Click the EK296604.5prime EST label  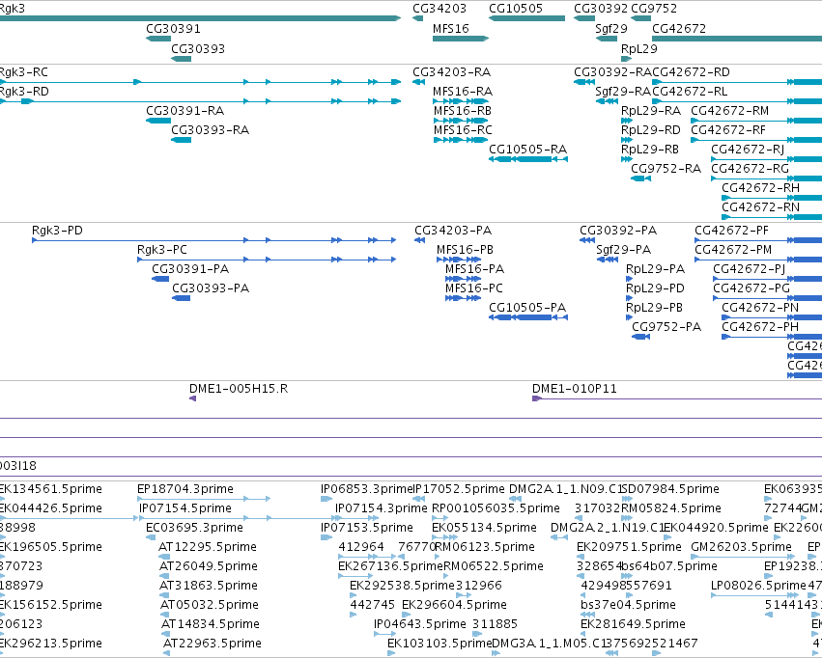click(x=454, y=606)
